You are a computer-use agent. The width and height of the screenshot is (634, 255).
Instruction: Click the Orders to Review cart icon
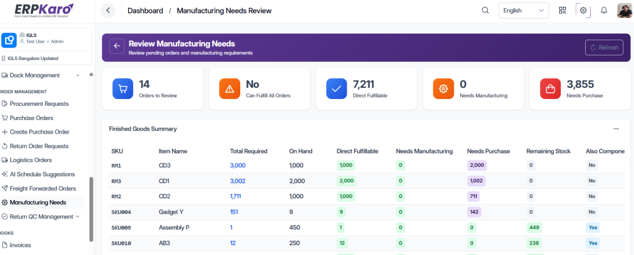coord(123,89)
